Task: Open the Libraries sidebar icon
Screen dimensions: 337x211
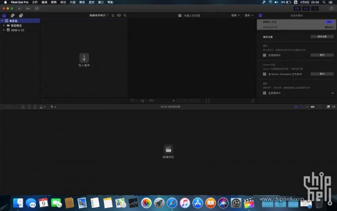Action: tap(5, 15)
